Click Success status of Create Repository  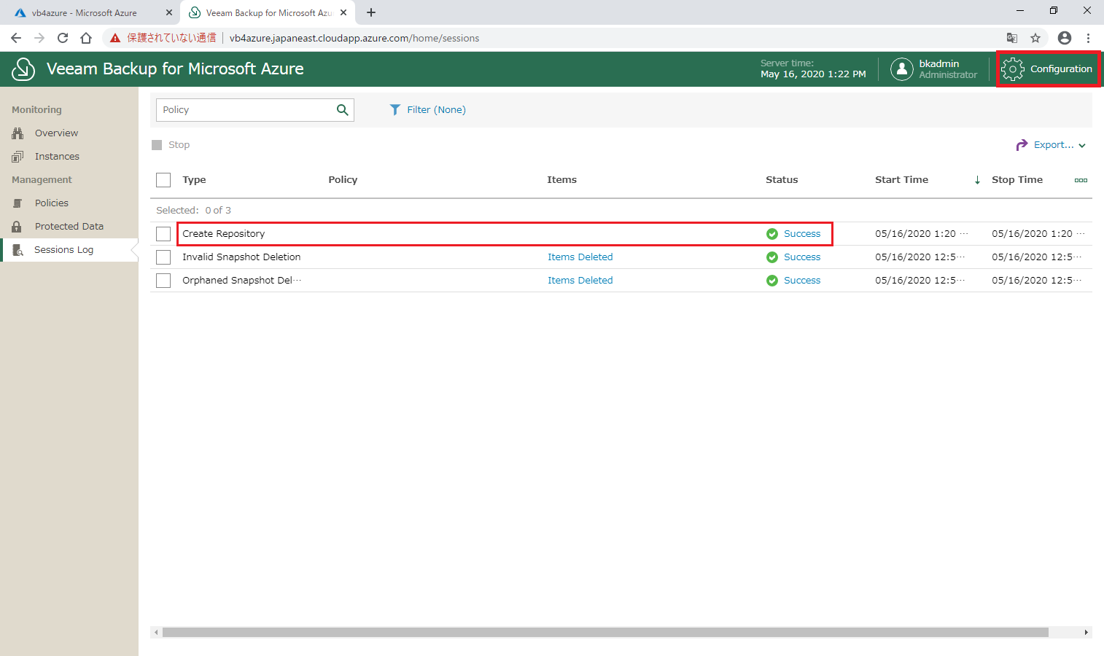click(x=802, y=234)
